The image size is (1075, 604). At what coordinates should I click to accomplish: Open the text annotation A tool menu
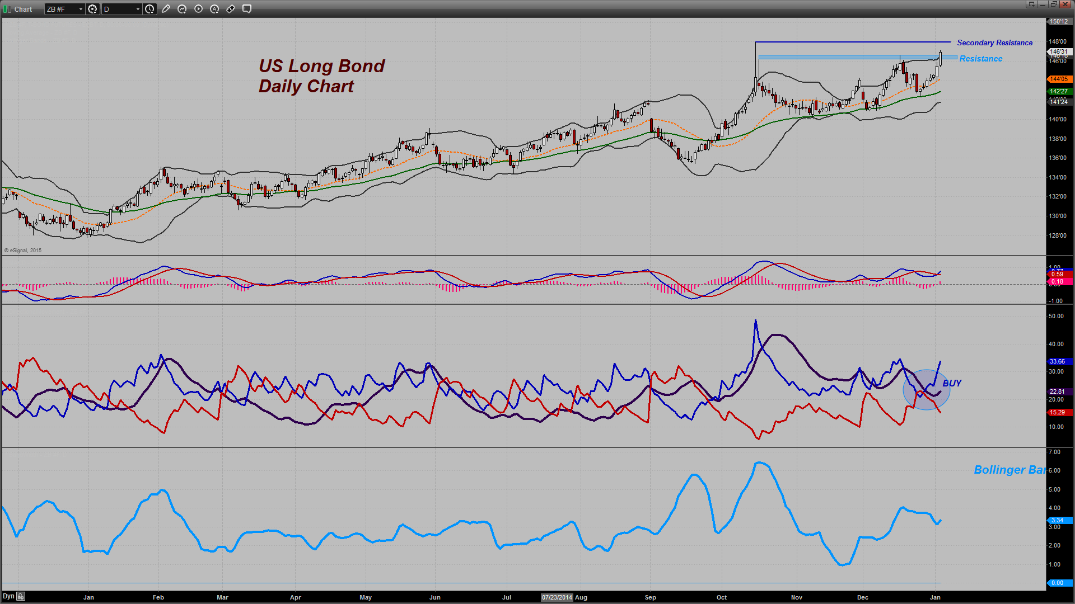214,9
